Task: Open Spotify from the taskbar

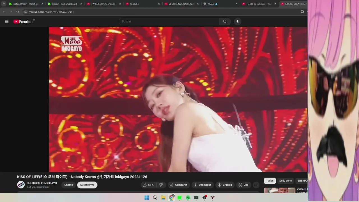Action: pyautogui.click(x=188, y=198)
